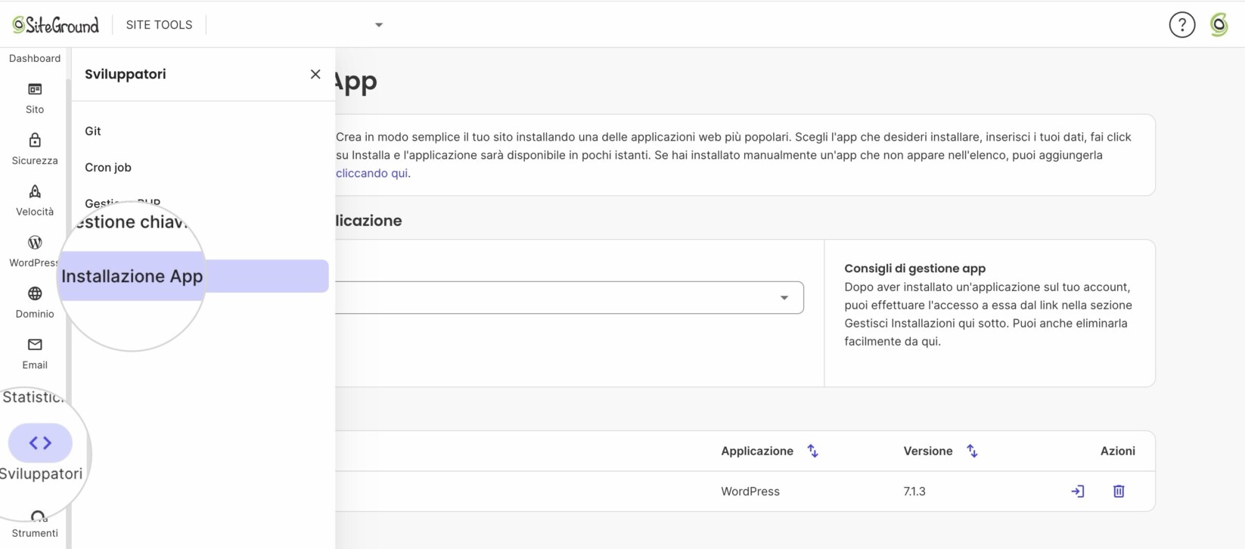Click the 7.1.3 version value
Screen dimensions: 1245x549
click(x=914, y=492)
